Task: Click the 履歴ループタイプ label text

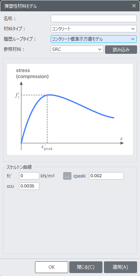Action: pyautogui.click(x=19, y=39)
